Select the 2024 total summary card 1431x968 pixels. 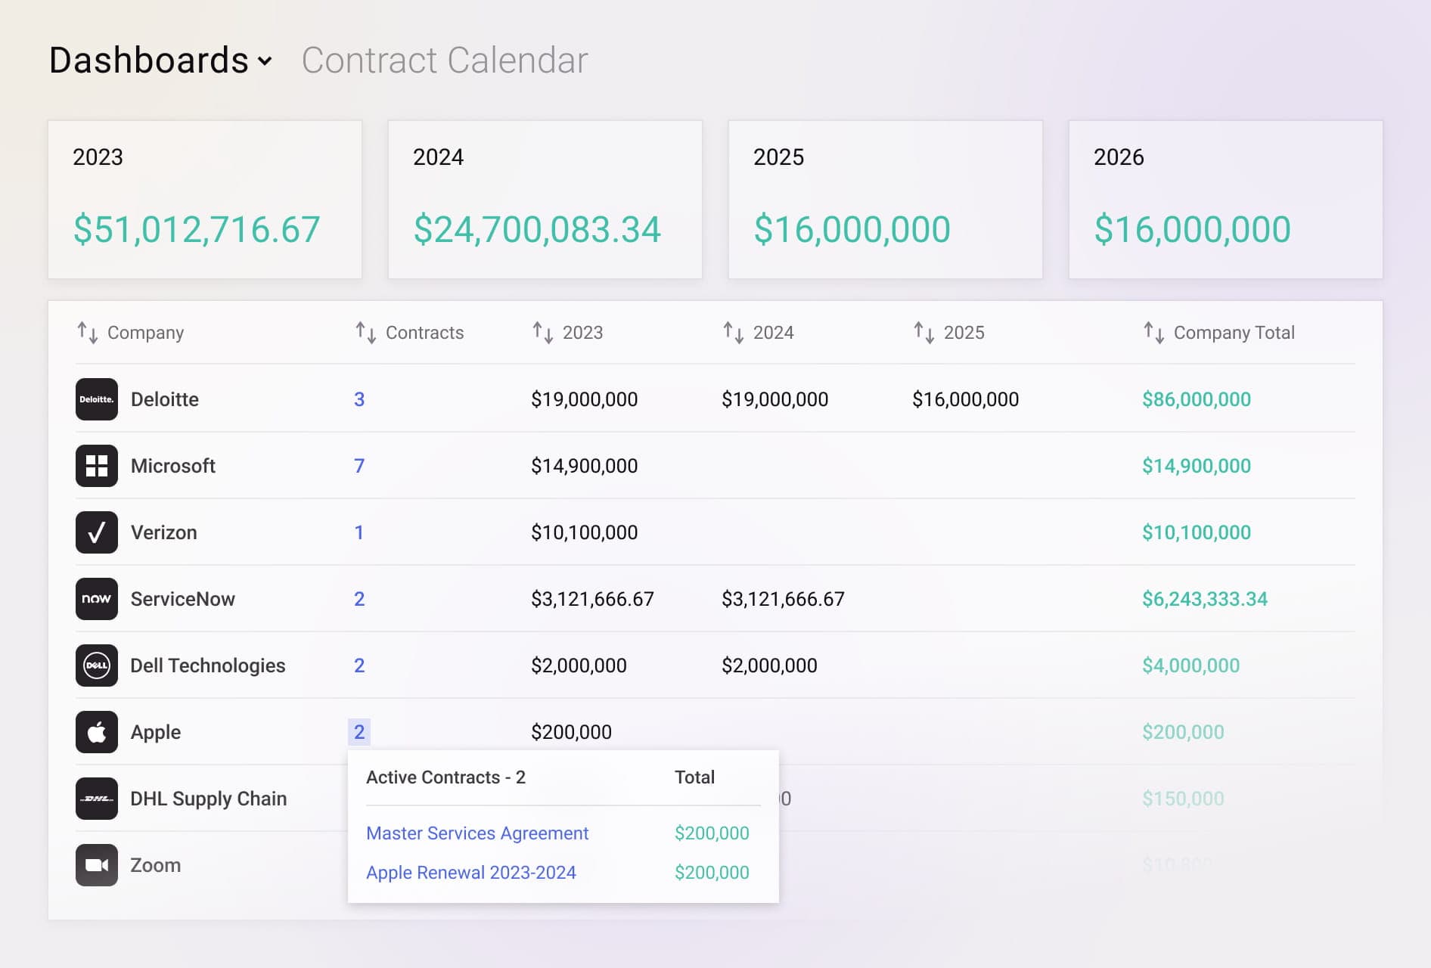point(545,199)
